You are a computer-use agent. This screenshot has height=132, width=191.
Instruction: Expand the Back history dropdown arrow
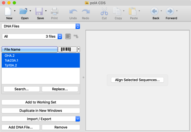point(161,11)
